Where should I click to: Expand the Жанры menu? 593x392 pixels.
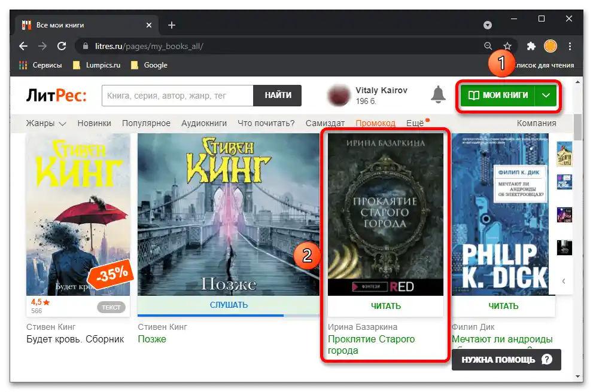click(x=46, y=123)
